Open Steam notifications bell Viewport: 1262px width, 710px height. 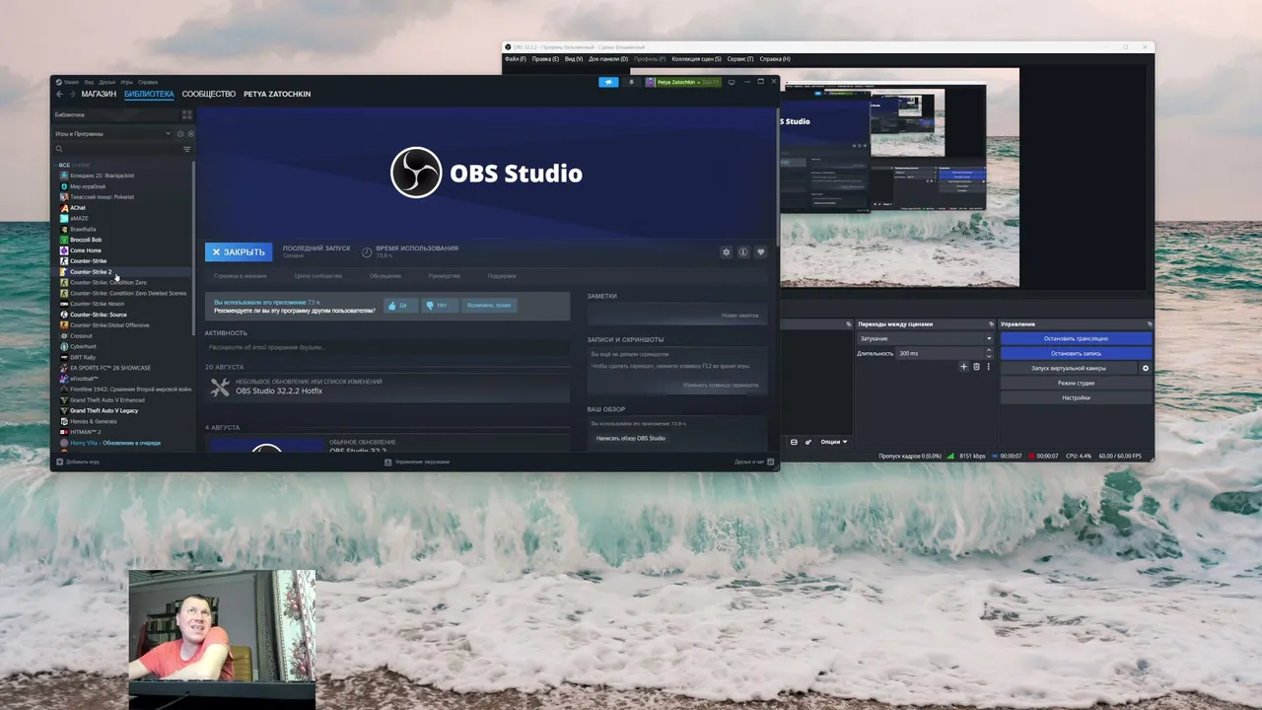click(631, 82)
